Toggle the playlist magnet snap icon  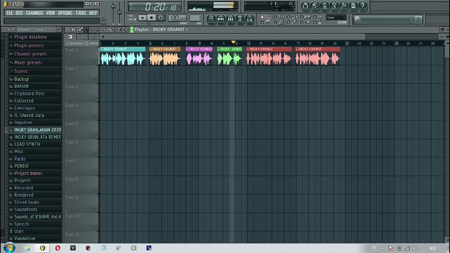pos(73,30)
